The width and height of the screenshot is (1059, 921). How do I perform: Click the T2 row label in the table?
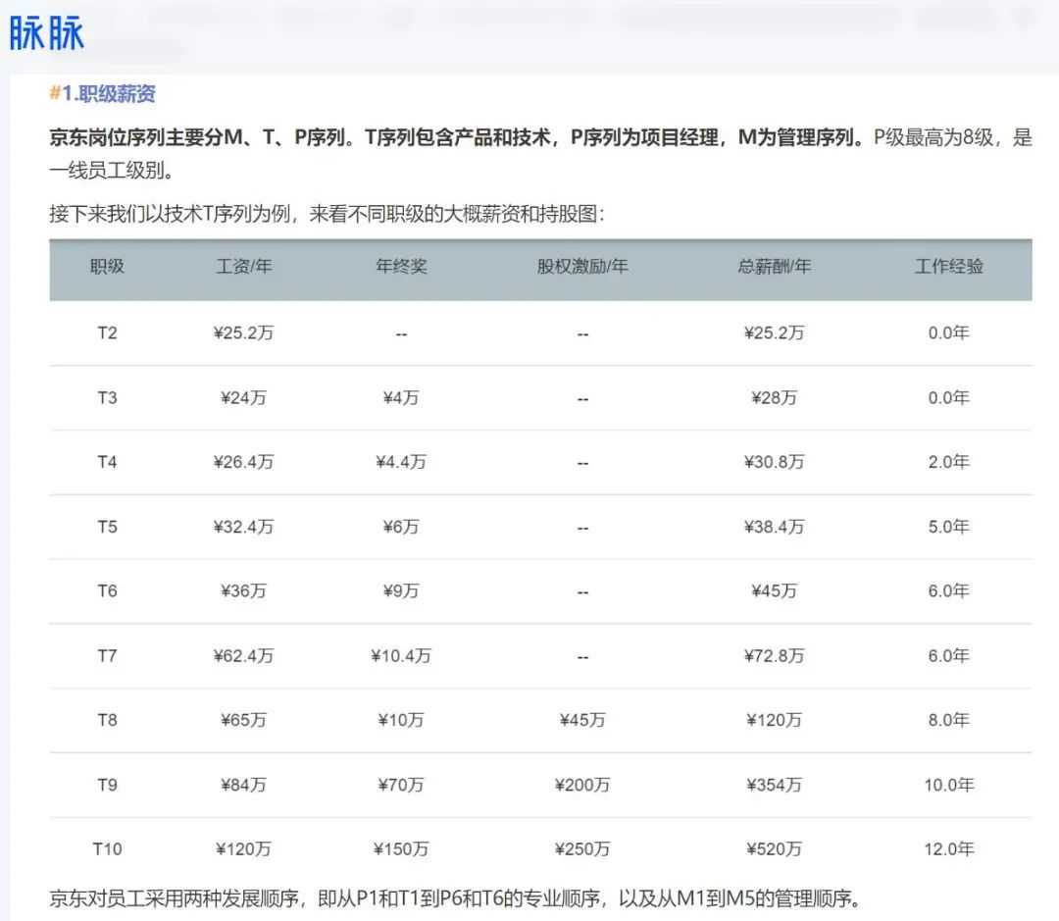point(108,333)
